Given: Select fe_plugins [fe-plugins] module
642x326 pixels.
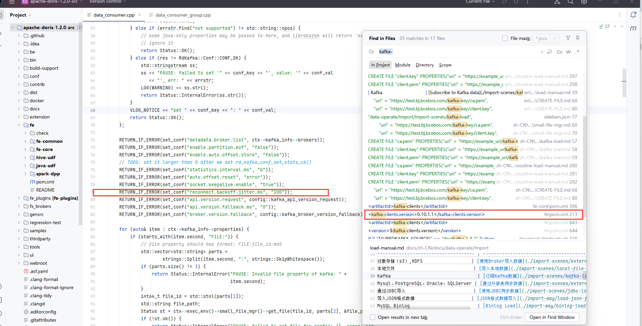Looking at the screenshot, I should click(x=54, y=198).
